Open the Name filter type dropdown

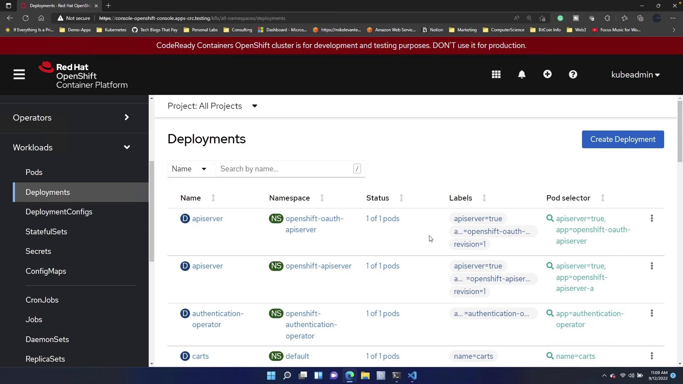189,169
